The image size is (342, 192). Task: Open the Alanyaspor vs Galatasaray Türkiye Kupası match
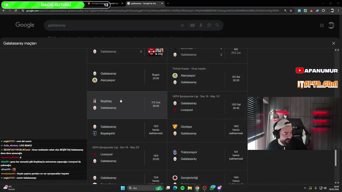point(207,78)
